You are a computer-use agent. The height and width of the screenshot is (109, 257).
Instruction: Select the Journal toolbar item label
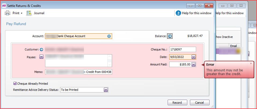pos(39,13)
